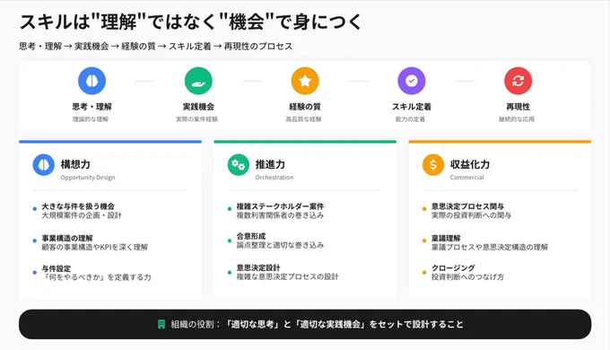Click the 投資判断へのつなげ方 description
The height and width of the screenshot is (350, 610).
467,276
